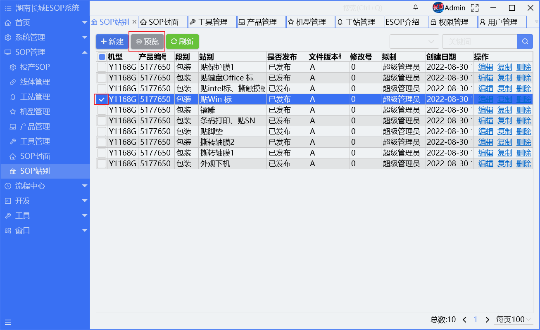Open 机型管理 in sidebar
Screen dimensions: 540x330
click(x=45, y=111)
